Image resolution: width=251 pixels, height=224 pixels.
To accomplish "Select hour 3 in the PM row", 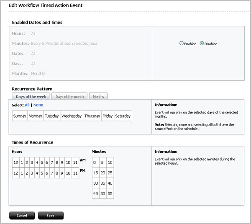I will (32, 173).
